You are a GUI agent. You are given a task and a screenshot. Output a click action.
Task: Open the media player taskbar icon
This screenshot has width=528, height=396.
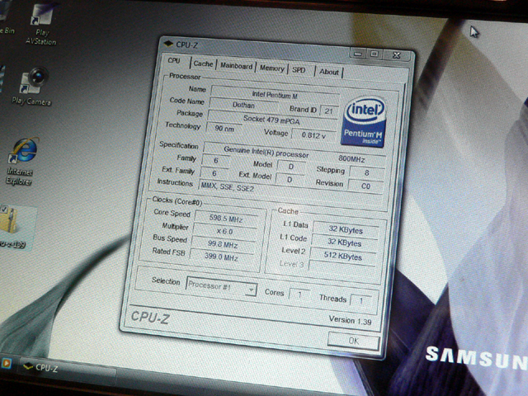click(x=6, y=363)
